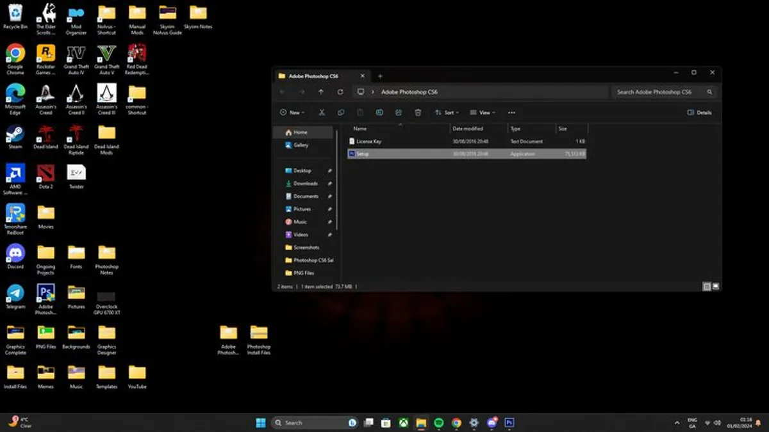The image size is (769, 432).
Task: Select the Adobe Photoshop CS6 tab
Action: [x=314, y=75]
